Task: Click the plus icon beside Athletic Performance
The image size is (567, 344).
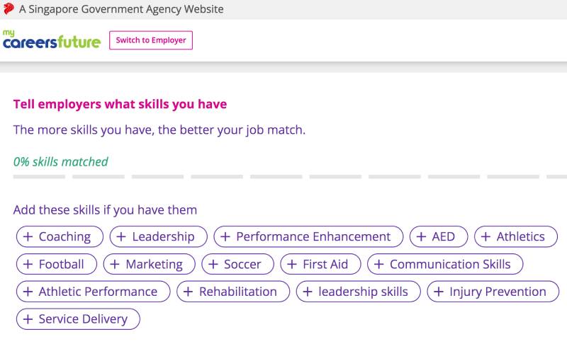Action: tap(28, 292)
